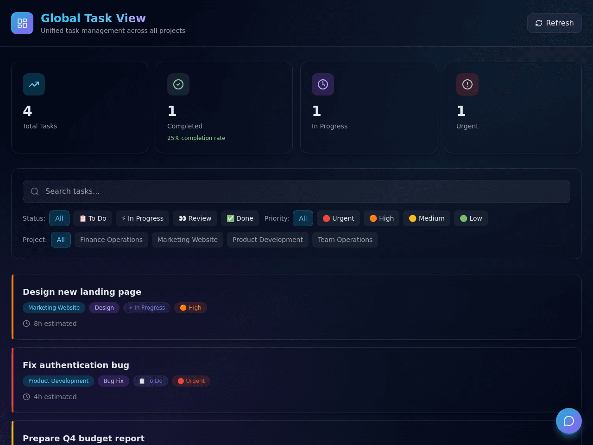Filter priority by Low
The image size is (593, 445).
(471, 218)
